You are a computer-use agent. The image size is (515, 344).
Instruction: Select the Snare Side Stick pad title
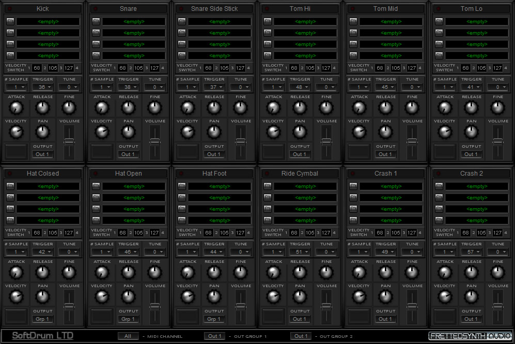point(214,8)
